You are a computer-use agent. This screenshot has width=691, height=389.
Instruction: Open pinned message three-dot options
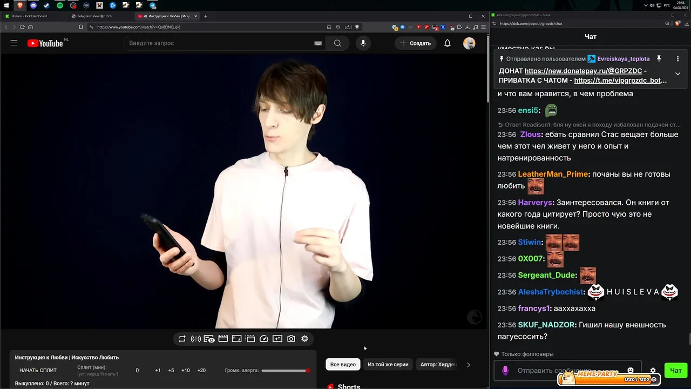tap(678, 58)
